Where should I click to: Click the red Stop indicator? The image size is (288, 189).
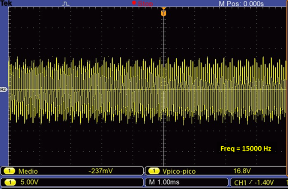(x=142, y=4)
